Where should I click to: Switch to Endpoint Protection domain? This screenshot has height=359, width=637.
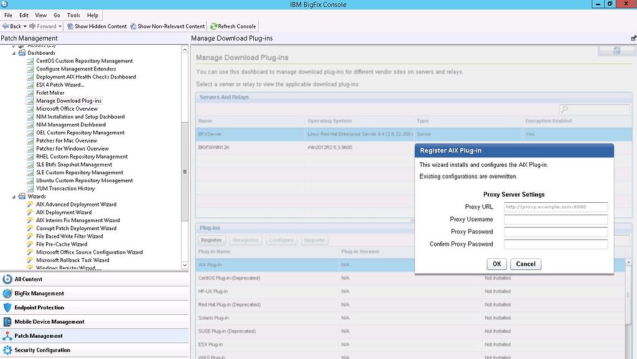[39, 308]
